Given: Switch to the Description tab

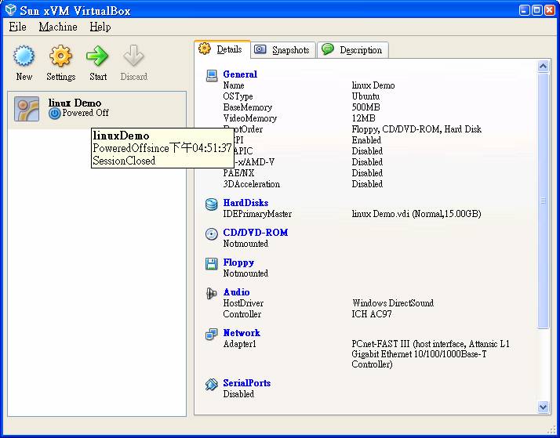Looking at the screenshot, I should tap(353, 49).
